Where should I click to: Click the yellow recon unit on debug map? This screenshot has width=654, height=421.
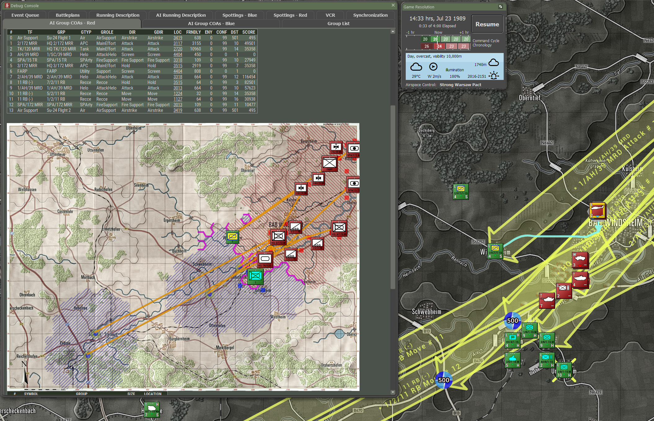(x=232, y=237)
